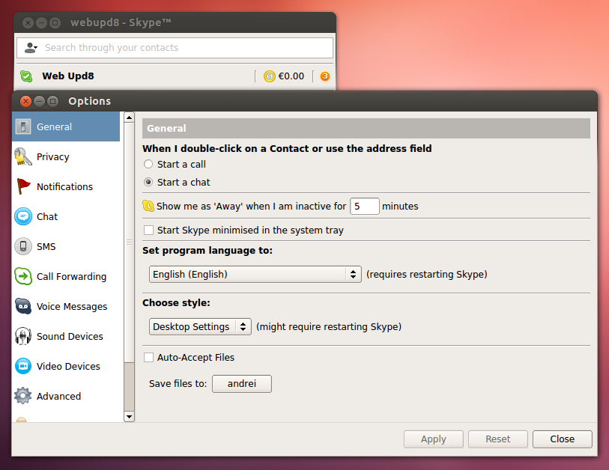Screen dimensions: 609x470
Task: Click the General switch icon in sidebar
Action: pos(23,126)
